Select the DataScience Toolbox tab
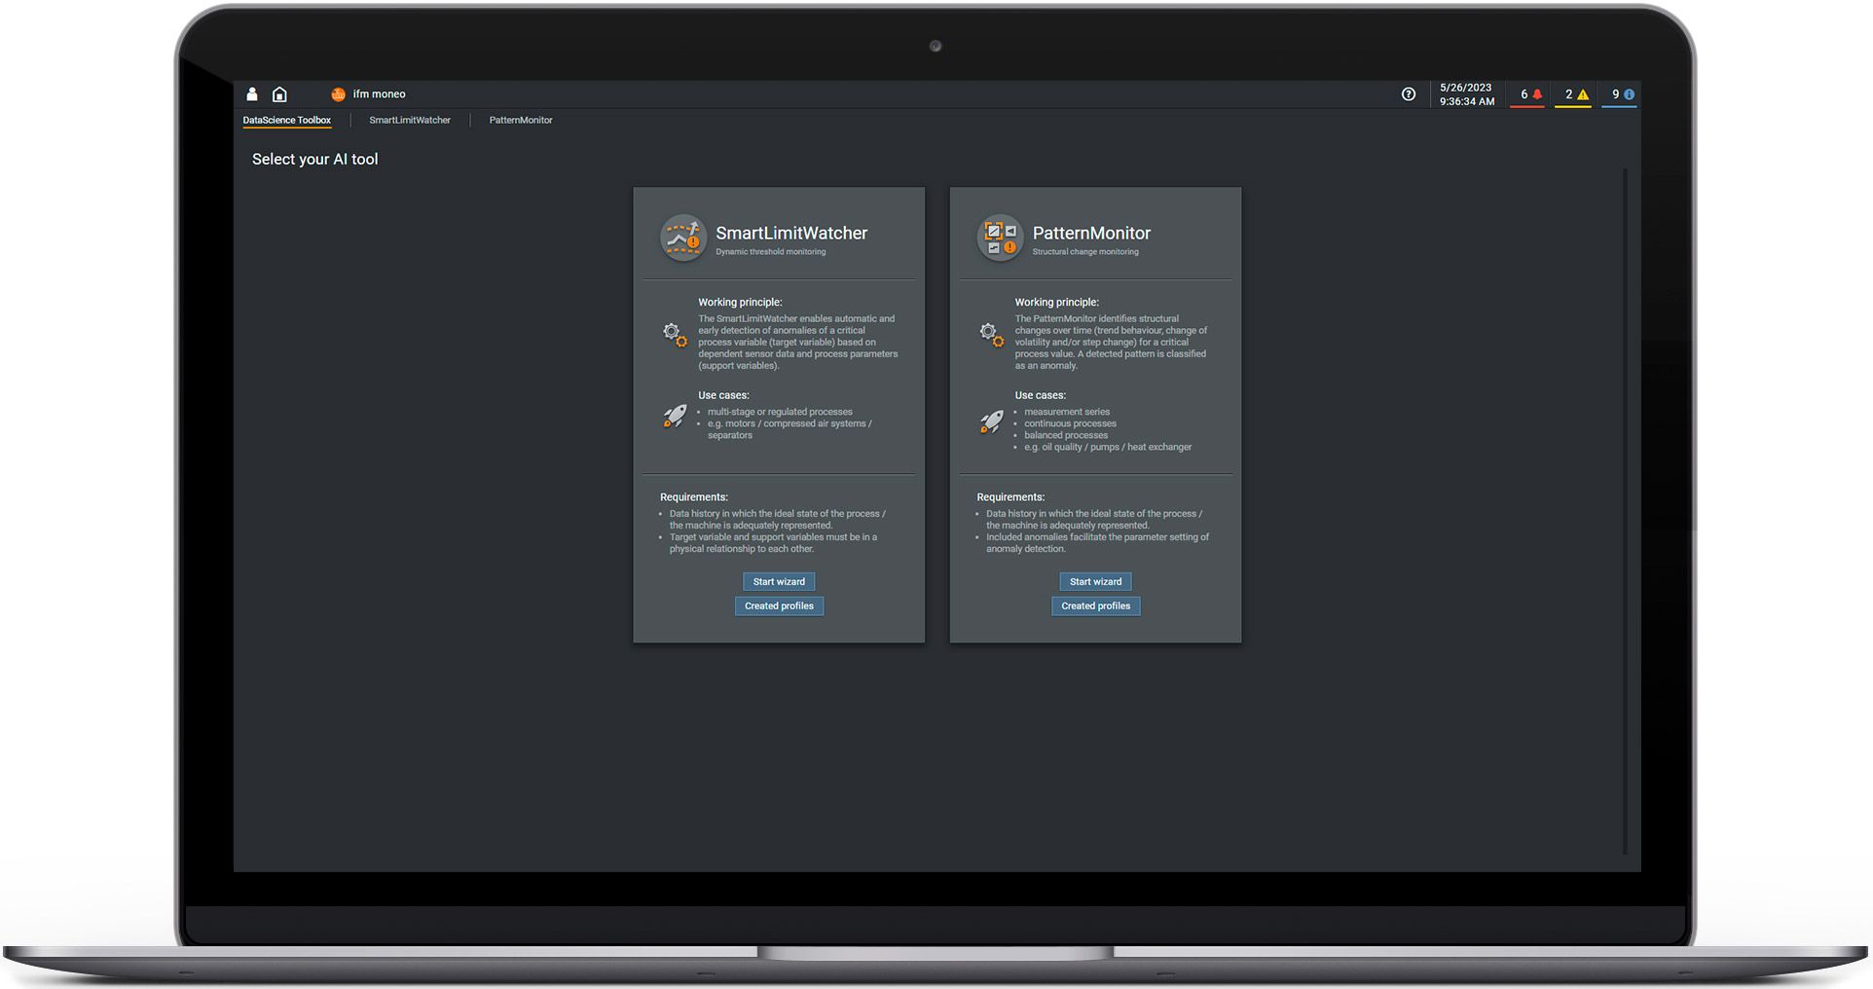 click(287, 120)
